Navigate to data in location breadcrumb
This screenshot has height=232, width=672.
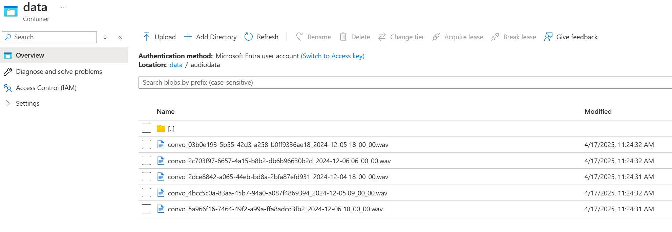(x=176, y=65)
